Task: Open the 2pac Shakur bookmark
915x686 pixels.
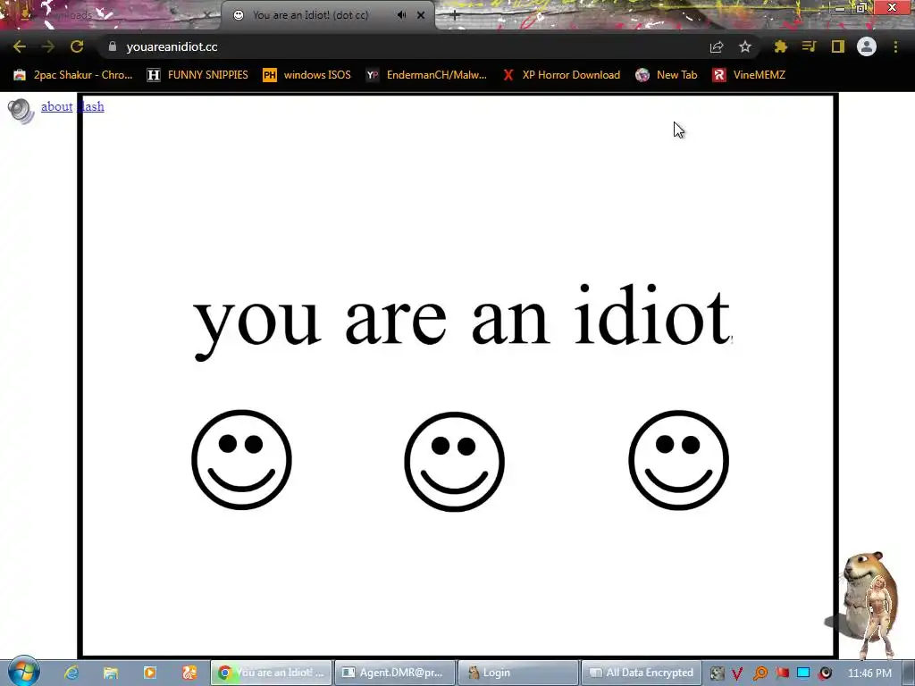Action: 73,75
